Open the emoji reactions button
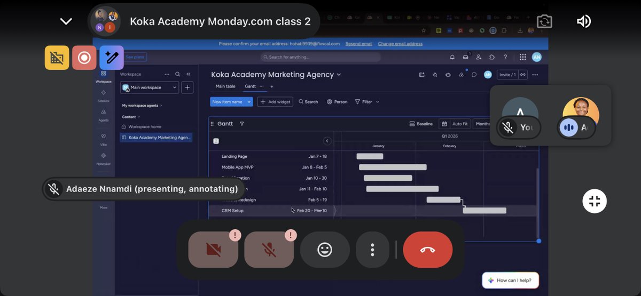 pyautogui.click(x=325, y=250)
